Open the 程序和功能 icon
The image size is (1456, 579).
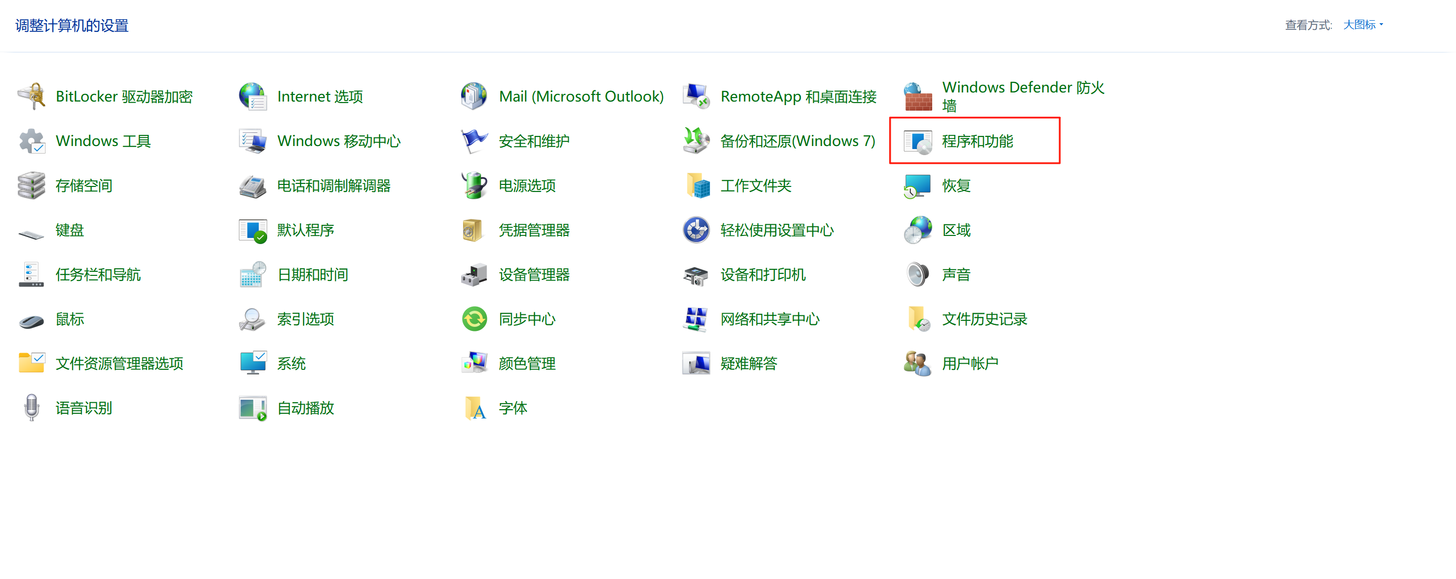click(918, 141)
